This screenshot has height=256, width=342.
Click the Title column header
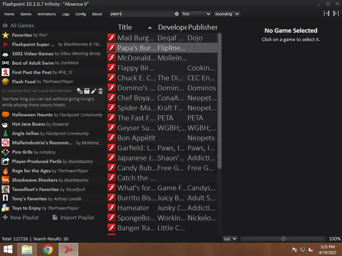[x=125, y=27]
